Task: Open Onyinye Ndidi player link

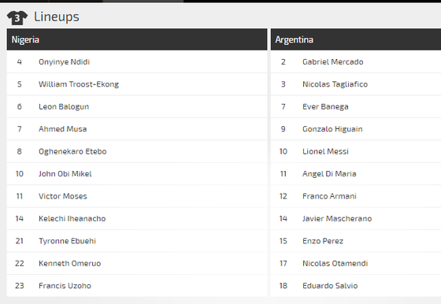Action: pos(64,62)
